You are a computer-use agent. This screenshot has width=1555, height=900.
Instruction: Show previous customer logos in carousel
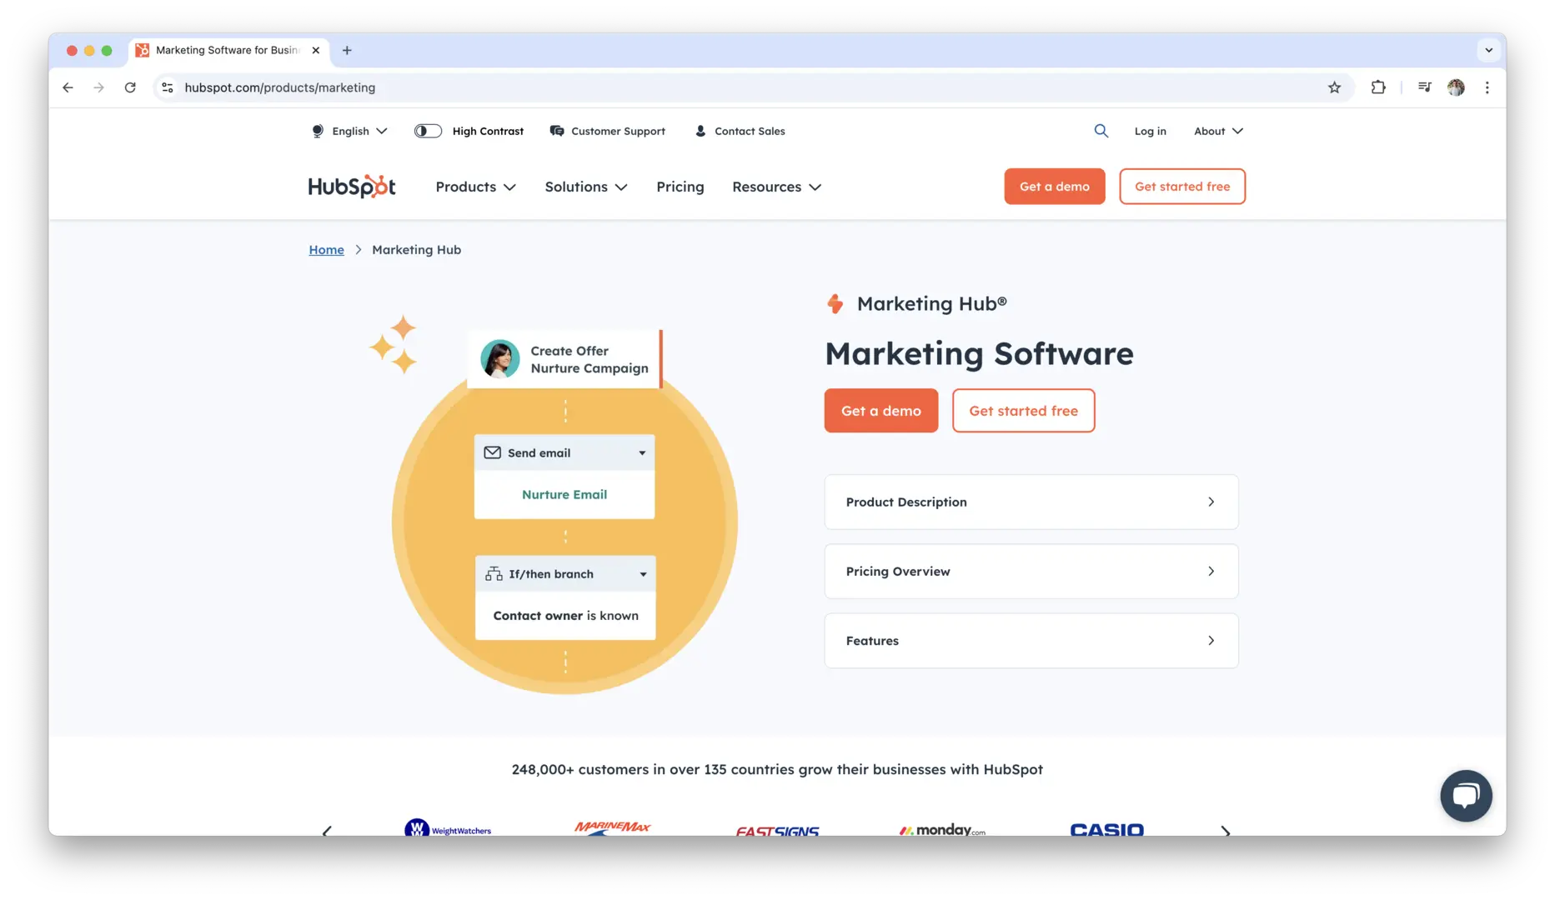[327, 831]
